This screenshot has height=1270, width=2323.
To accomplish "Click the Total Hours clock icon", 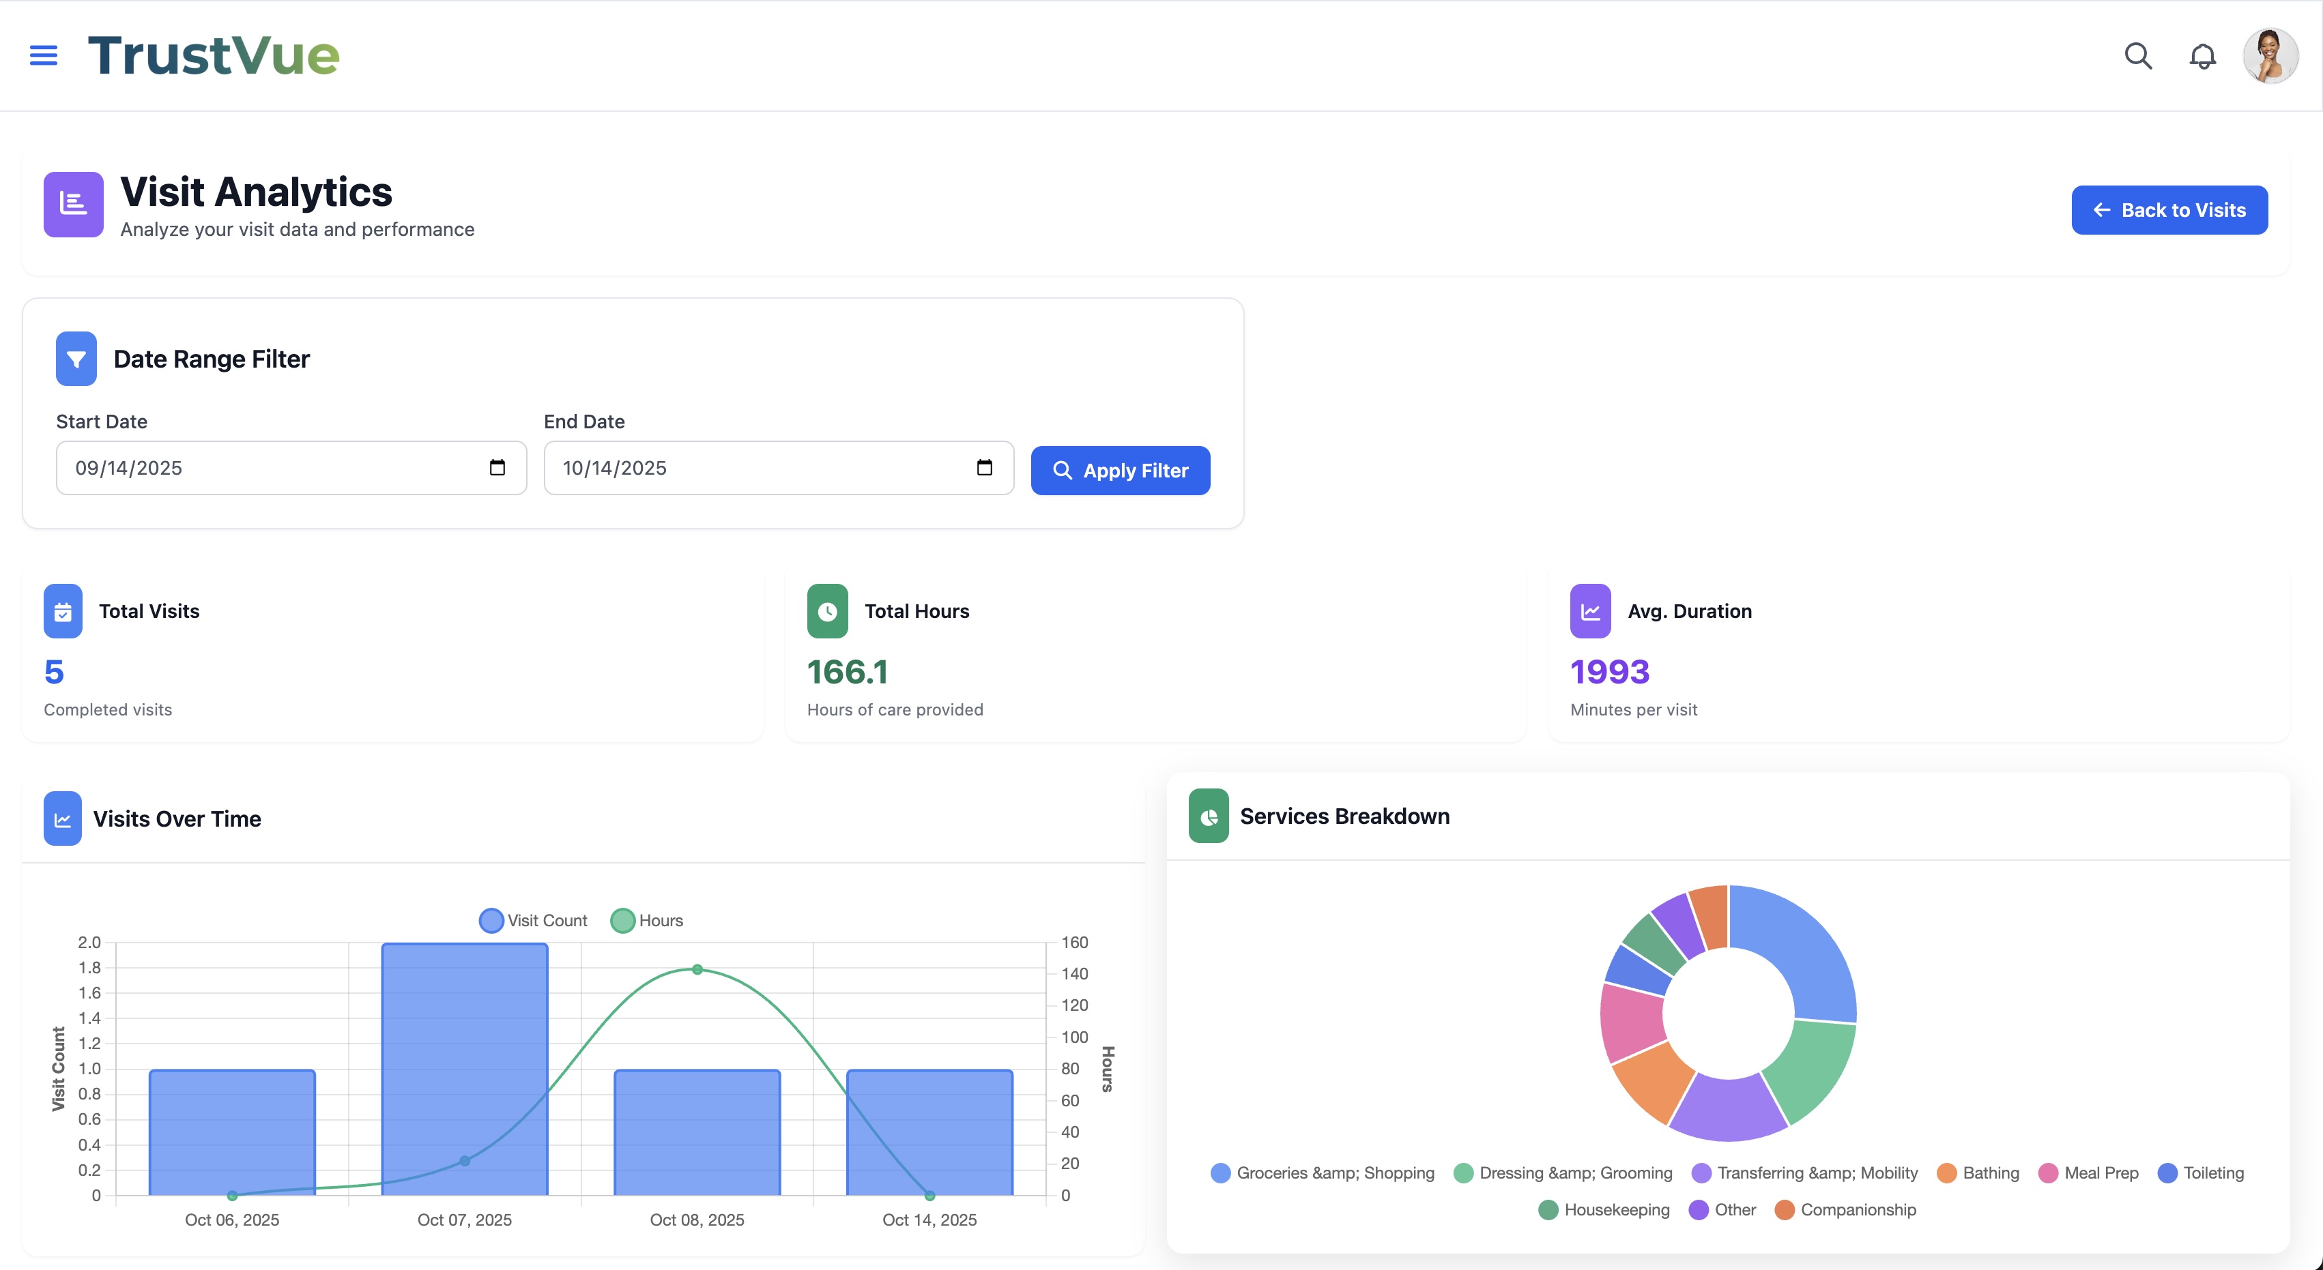I will 827,610.
